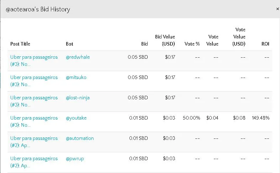This screenshot has width=280, height=173.
Task: Open Uber post link in @lost-ninja row
Action: (34, 101)
